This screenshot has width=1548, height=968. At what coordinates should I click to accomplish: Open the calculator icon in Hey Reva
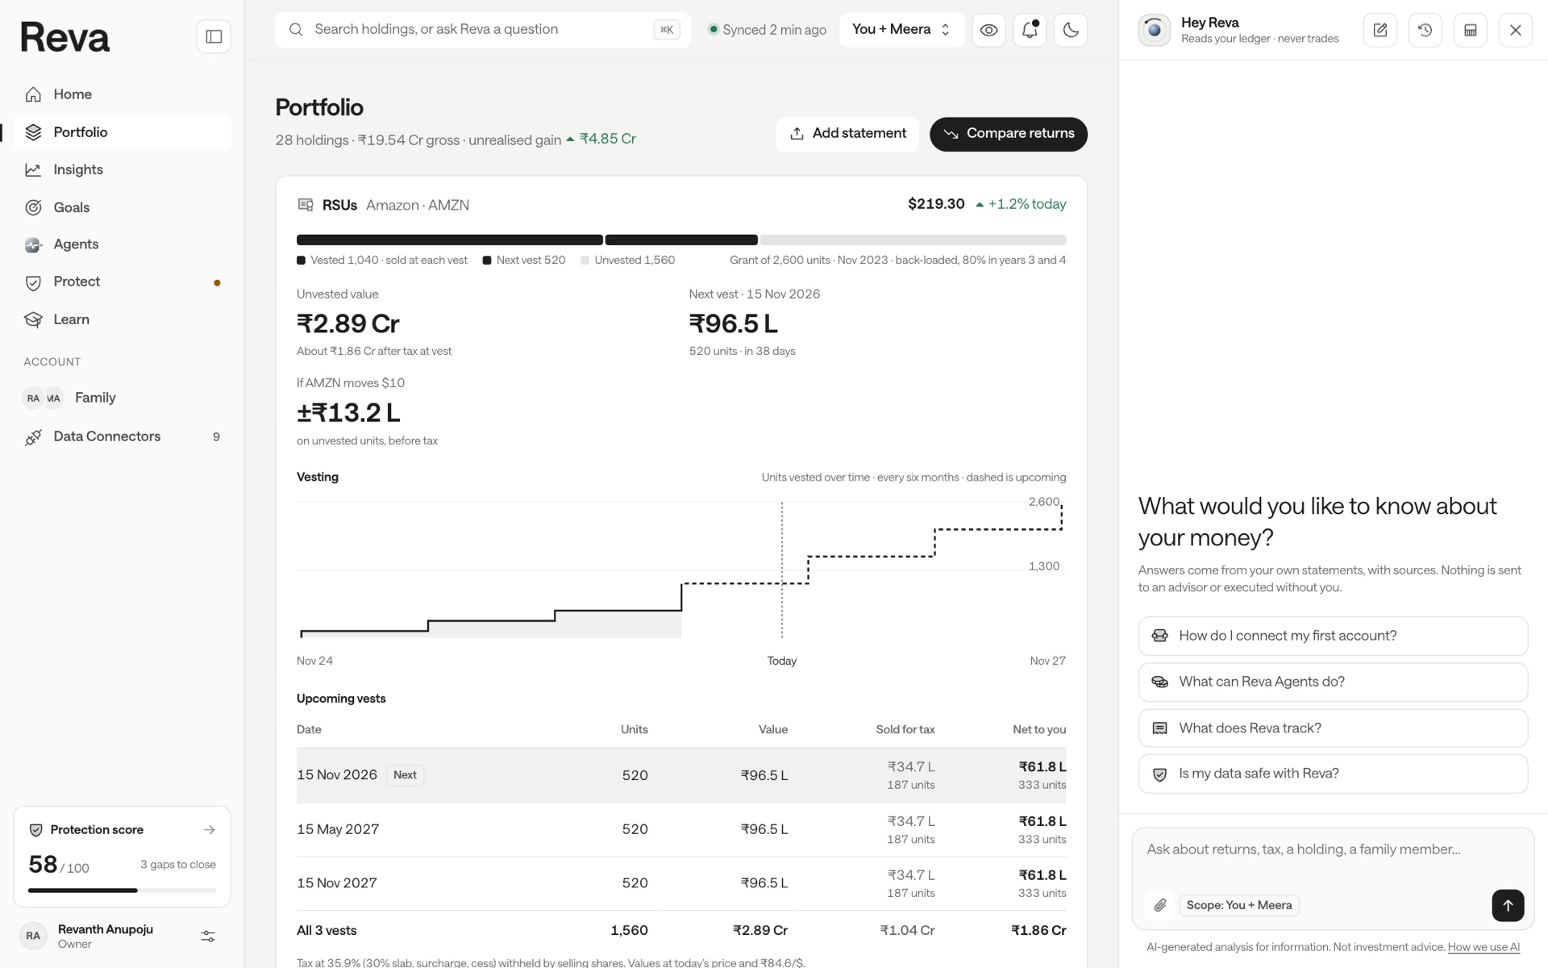[1471, 31]
